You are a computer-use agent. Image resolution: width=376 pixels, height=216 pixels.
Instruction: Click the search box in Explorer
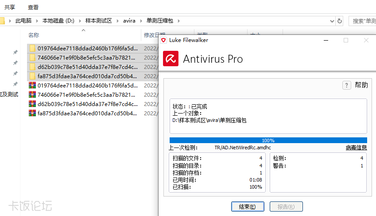(x=363, y=21)
